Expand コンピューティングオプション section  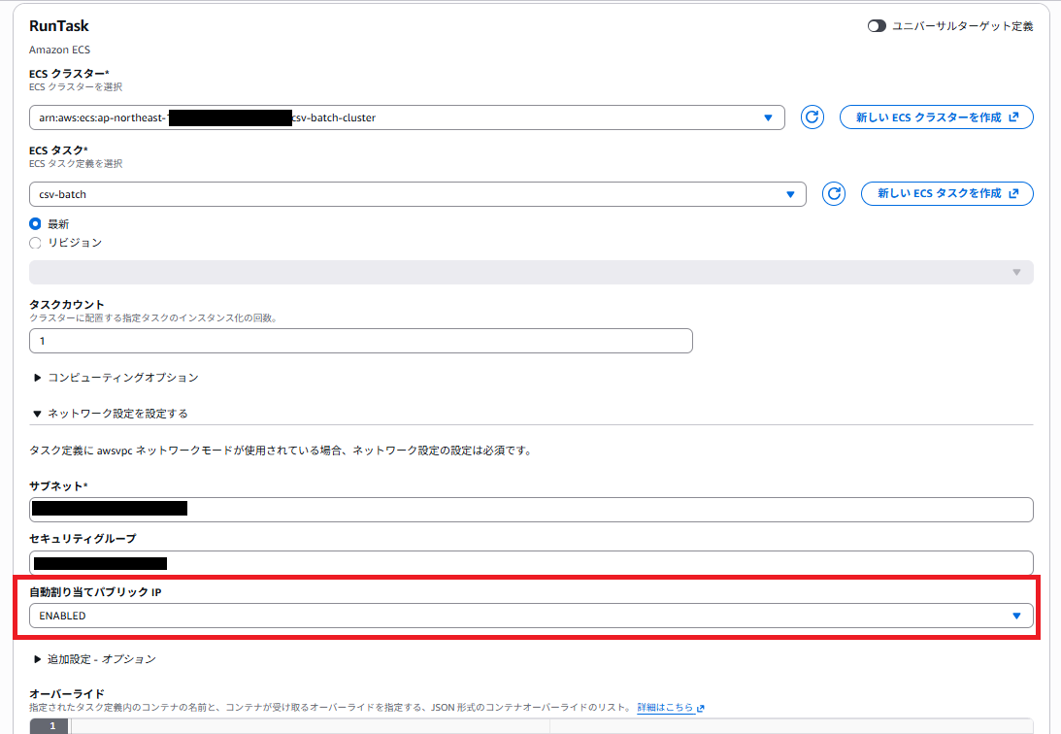[x=116, y=378]
